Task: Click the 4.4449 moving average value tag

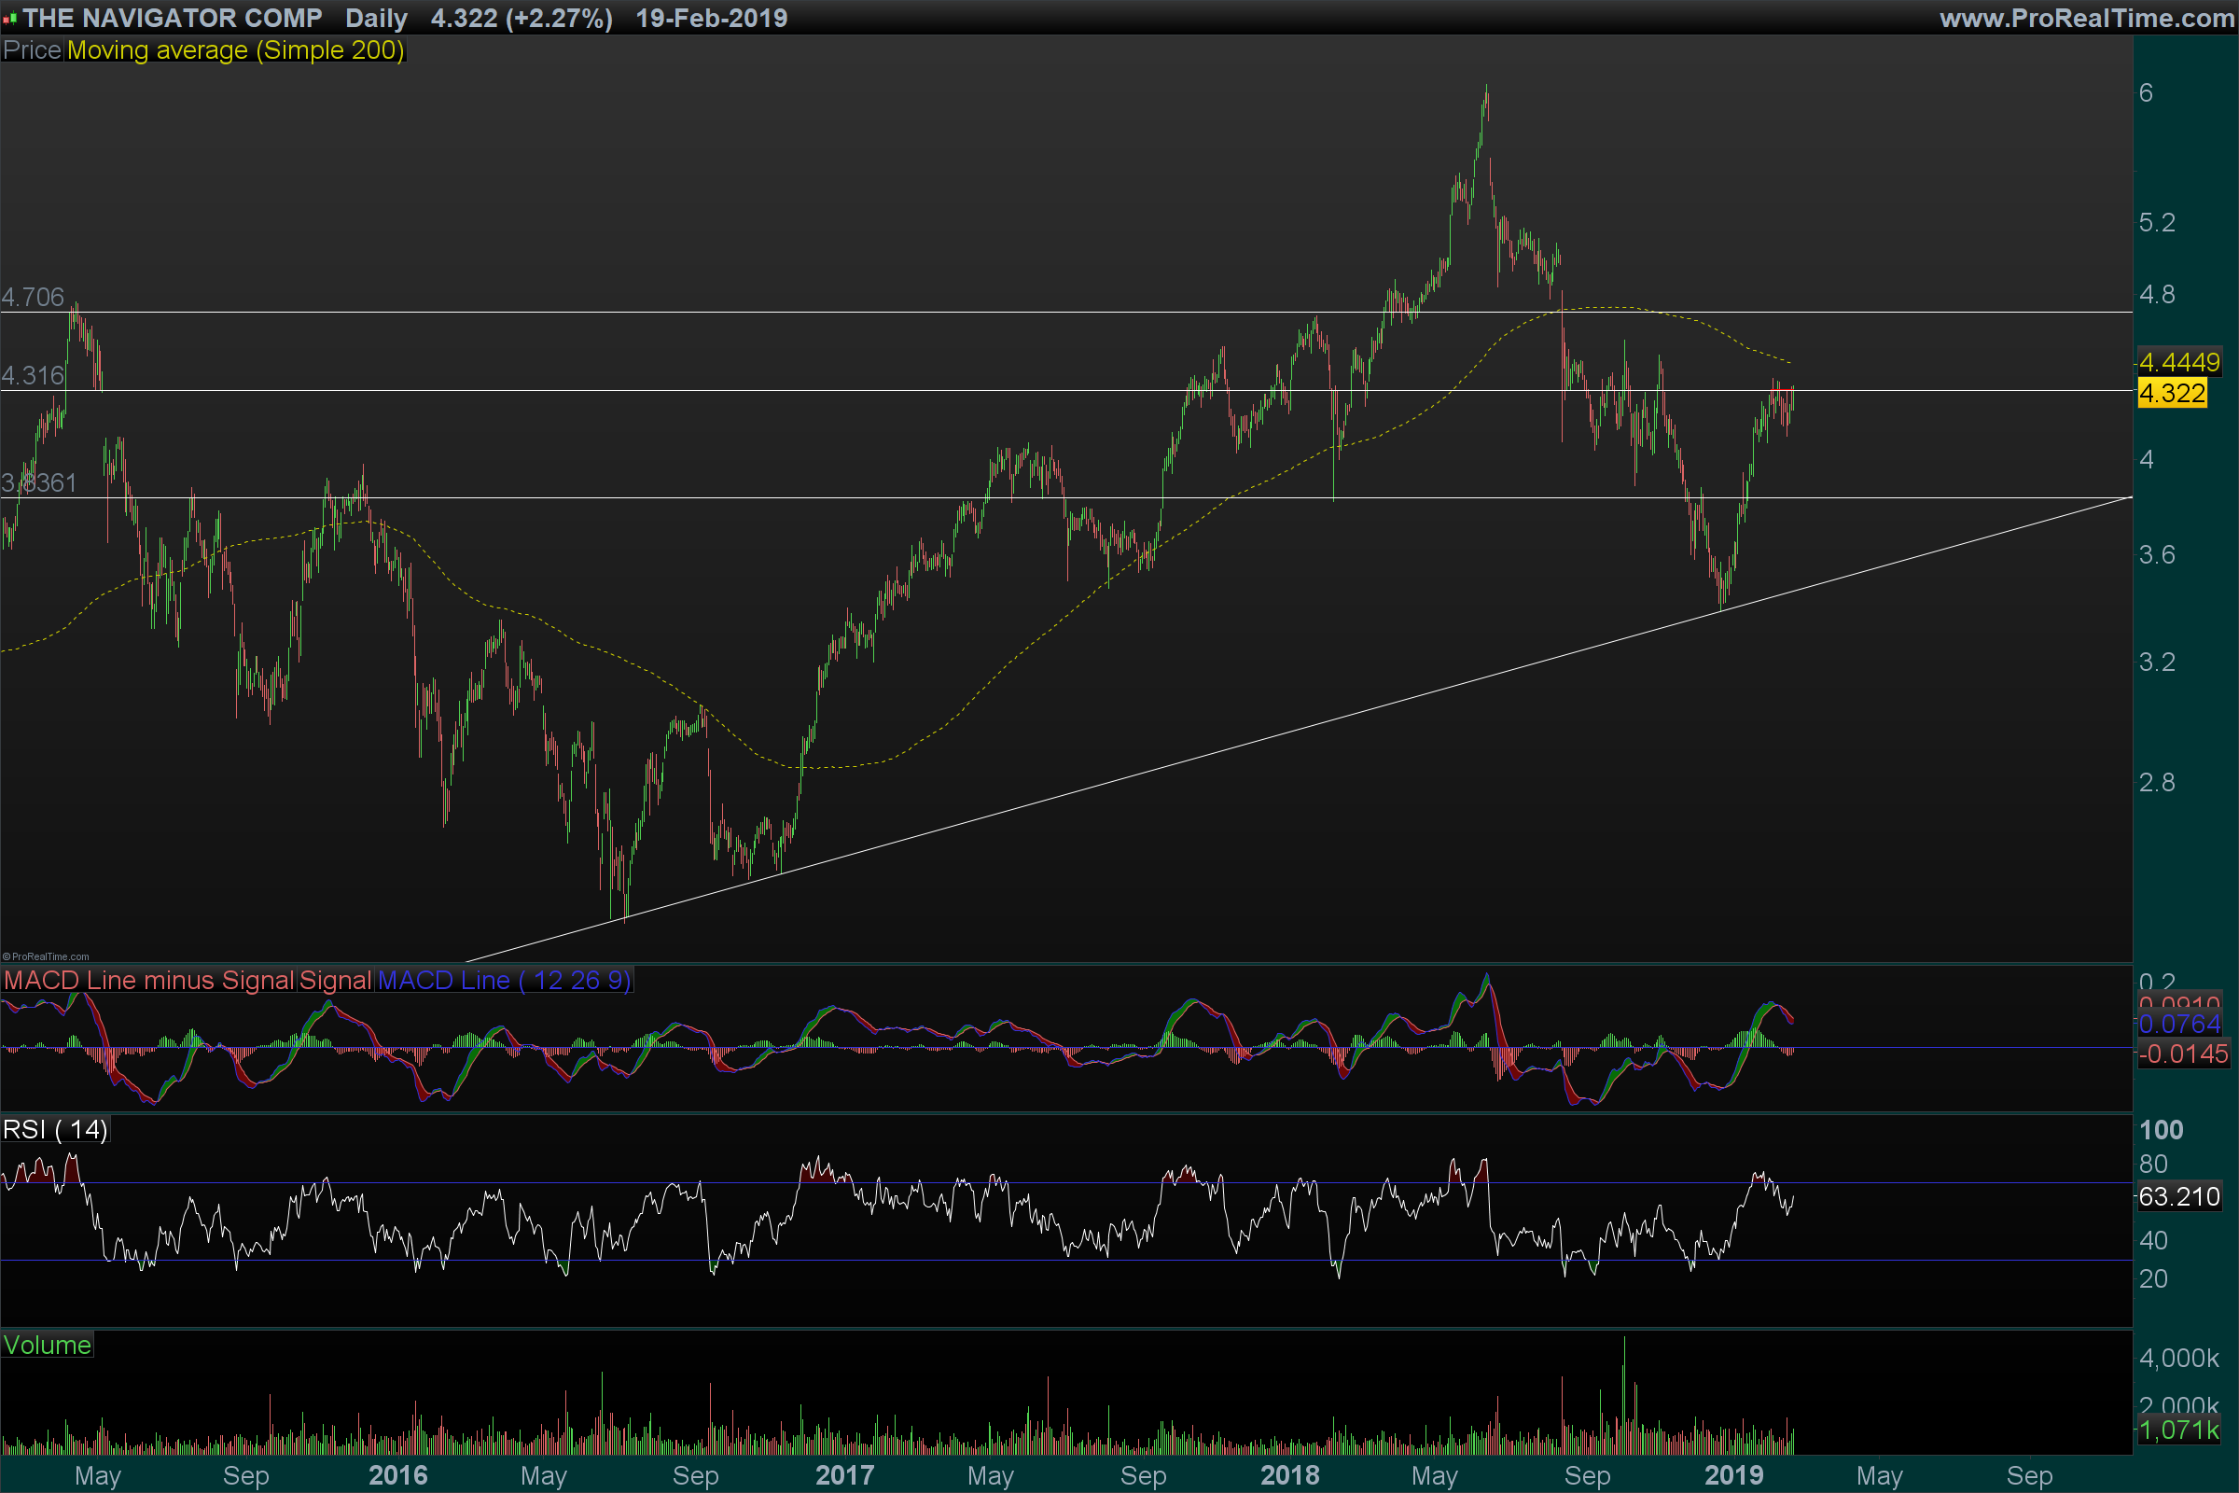Action: 2178,363
